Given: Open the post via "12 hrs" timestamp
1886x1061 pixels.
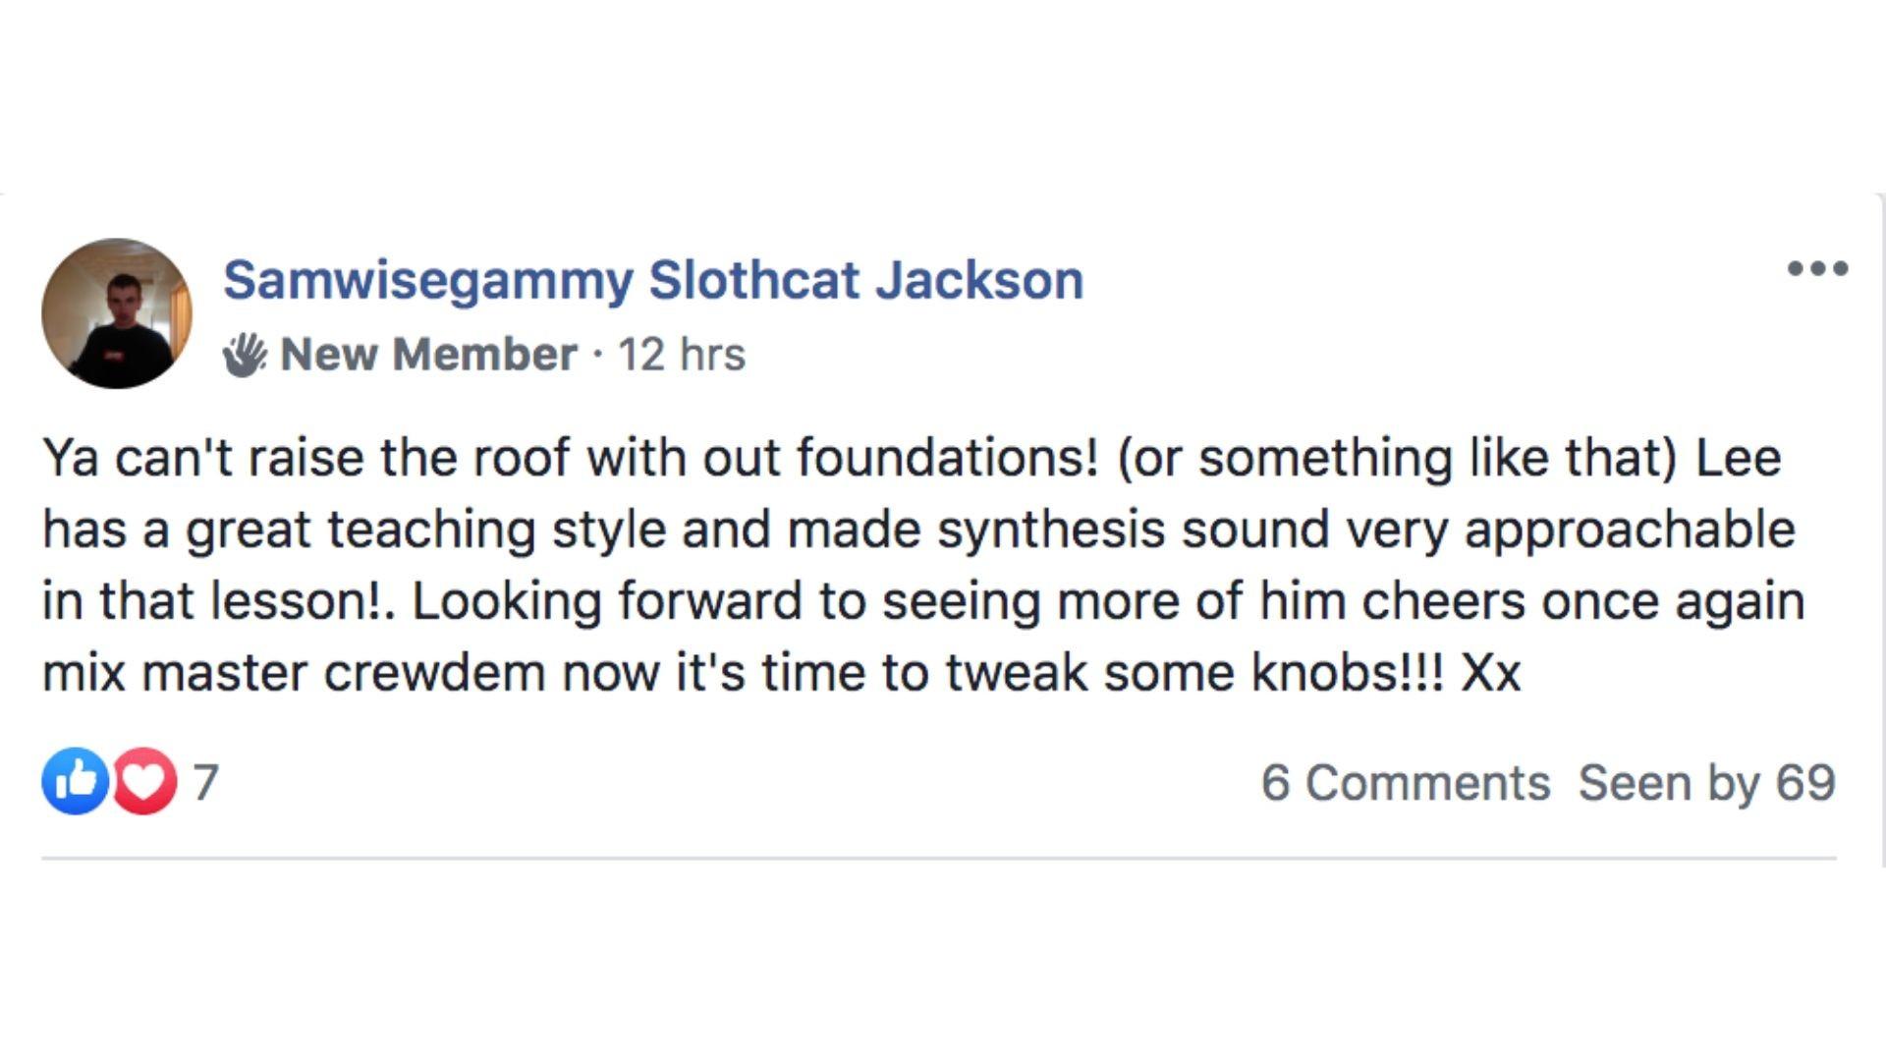Looking at the screenshot, I should click(682, 355).
